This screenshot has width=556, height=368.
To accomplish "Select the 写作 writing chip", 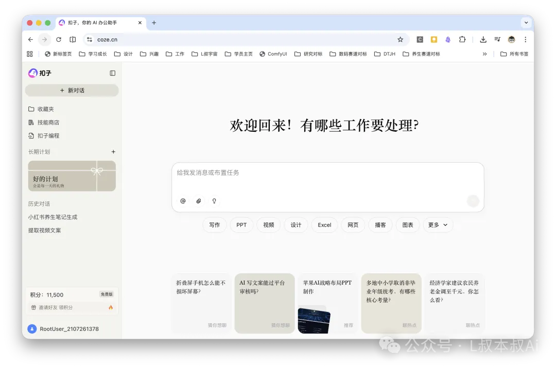I will tap(215, 225).
